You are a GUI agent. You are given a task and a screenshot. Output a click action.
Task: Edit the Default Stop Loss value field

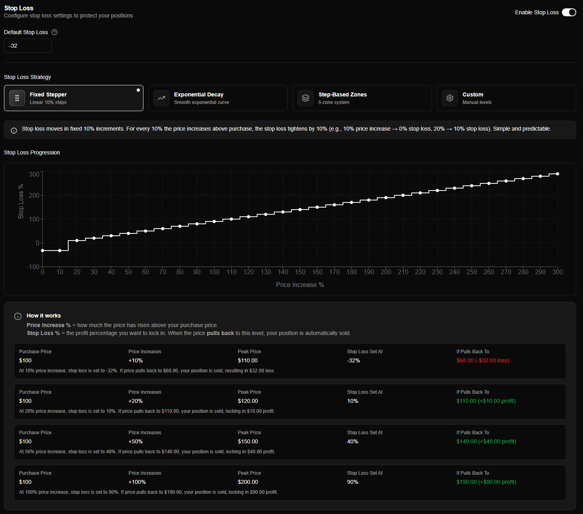pyautogui.click(x=27, y=45)
